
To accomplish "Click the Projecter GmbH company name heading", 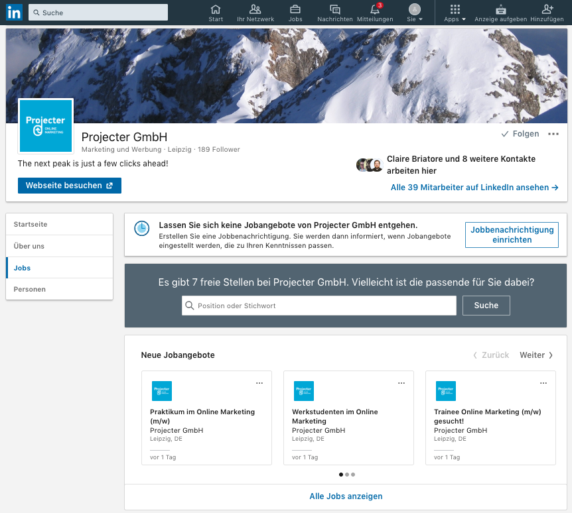I will (124, 137).
